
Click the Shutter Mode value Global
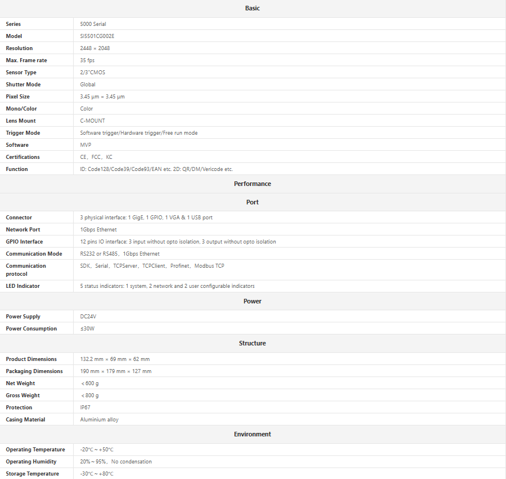point(88,85)
